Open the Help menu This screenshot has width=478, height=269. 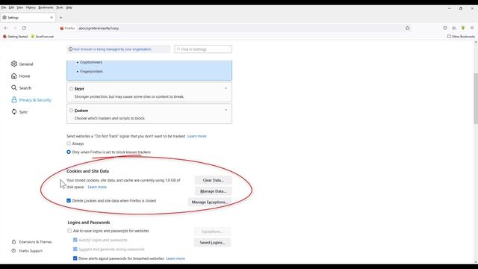[69, 7]
